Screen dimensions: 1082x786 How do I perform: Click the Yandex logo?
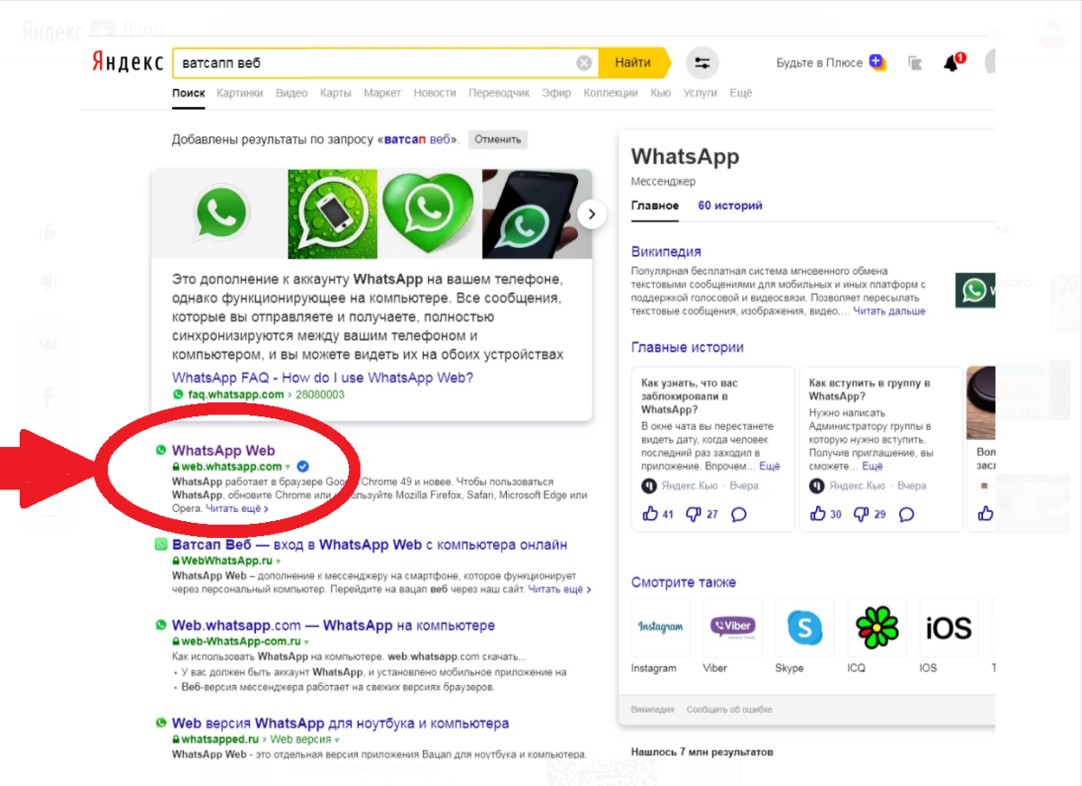click(127, 62)
